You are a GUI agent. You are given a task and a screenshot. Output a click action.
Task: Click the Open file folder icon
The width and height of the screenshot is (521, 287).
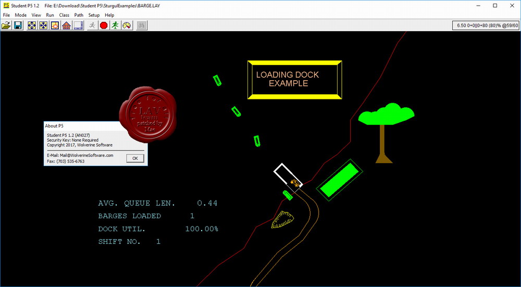6,25
